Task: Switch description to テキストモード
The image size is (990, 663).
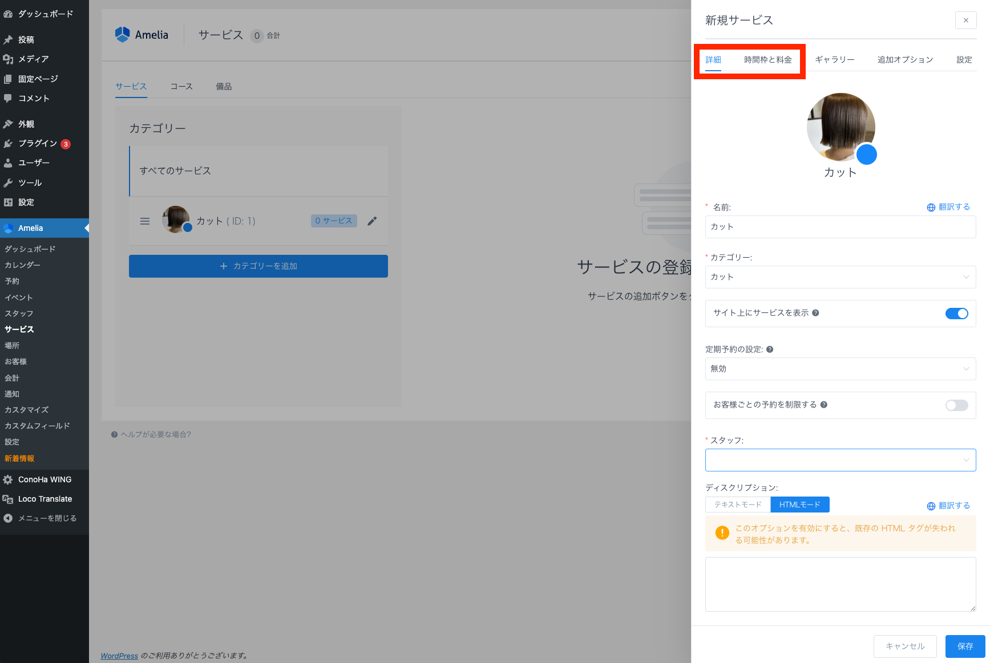Action: coord(738,505)
